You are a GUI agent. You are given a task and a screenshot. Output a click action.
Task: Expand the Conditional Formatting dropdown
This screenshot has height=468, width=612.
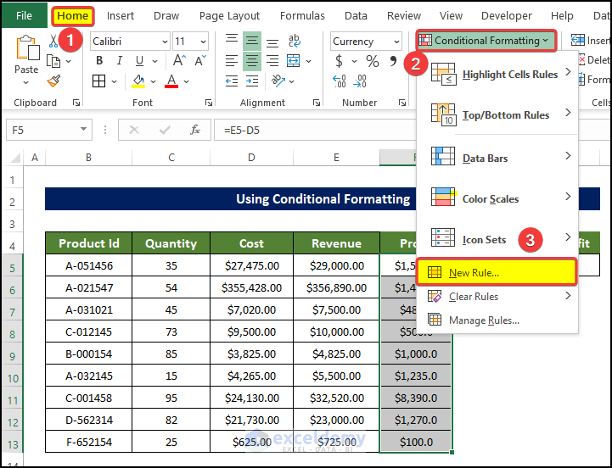pyautogui.click(x=486, y=40)
